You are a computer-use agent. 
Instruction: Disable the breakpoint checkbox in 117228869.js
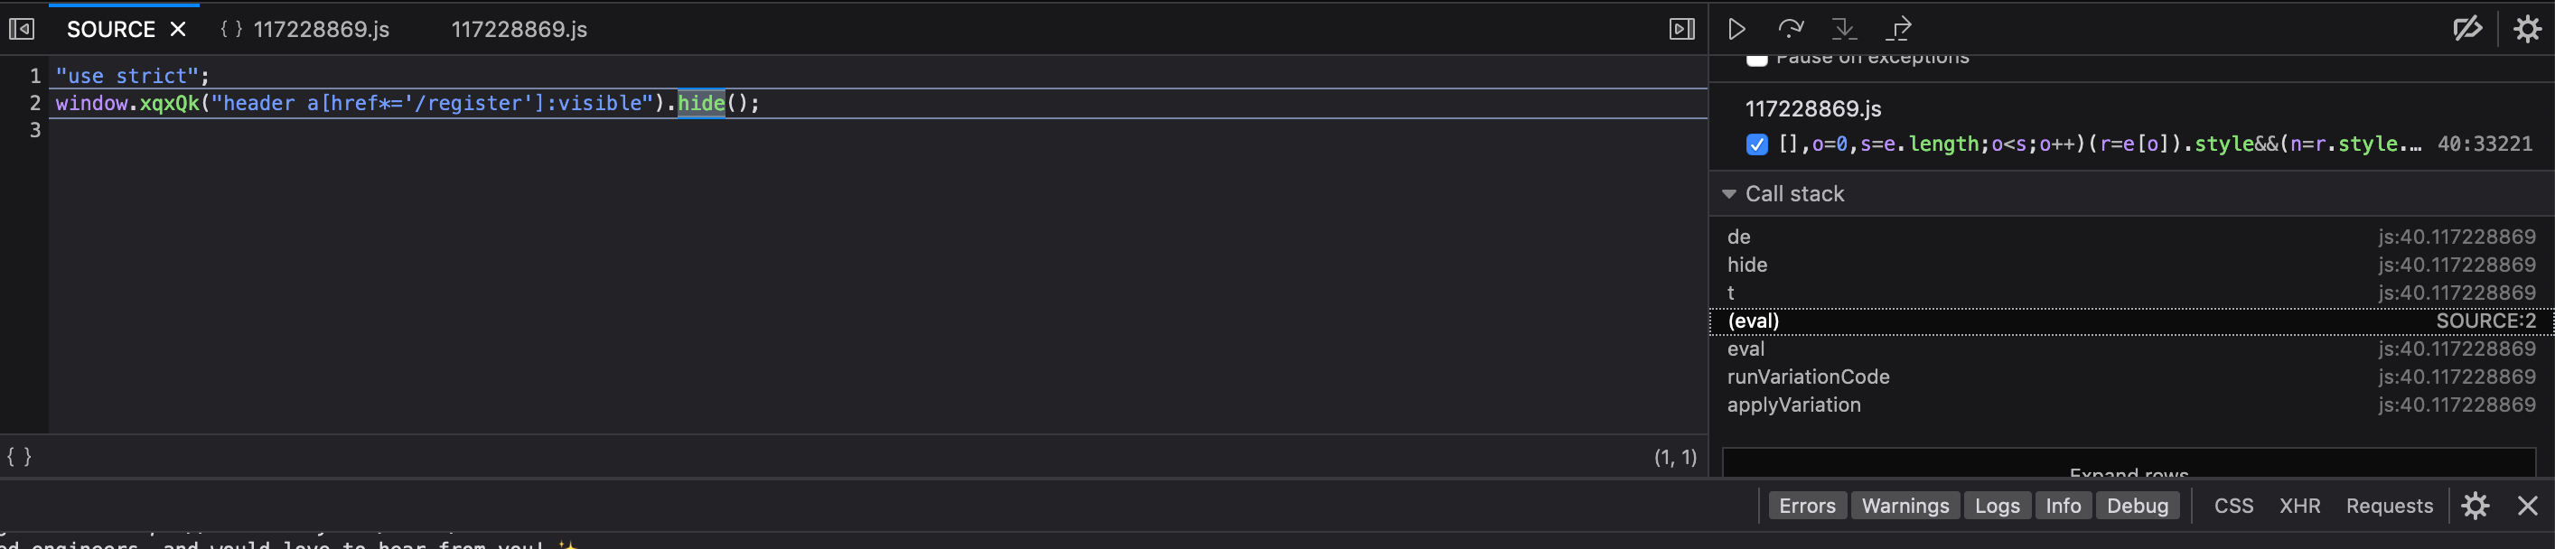(1756, 144)
